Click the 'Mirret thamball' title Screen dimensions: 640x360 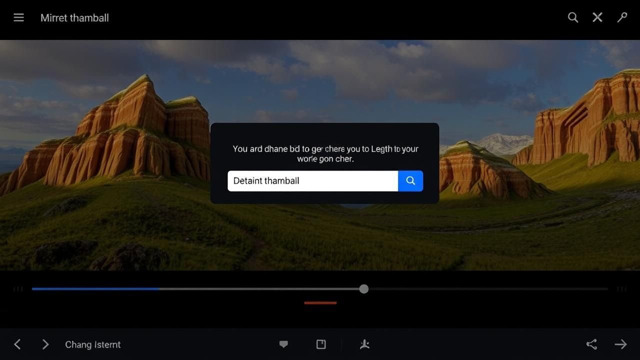pyautogui.click(x=74, y=18)
